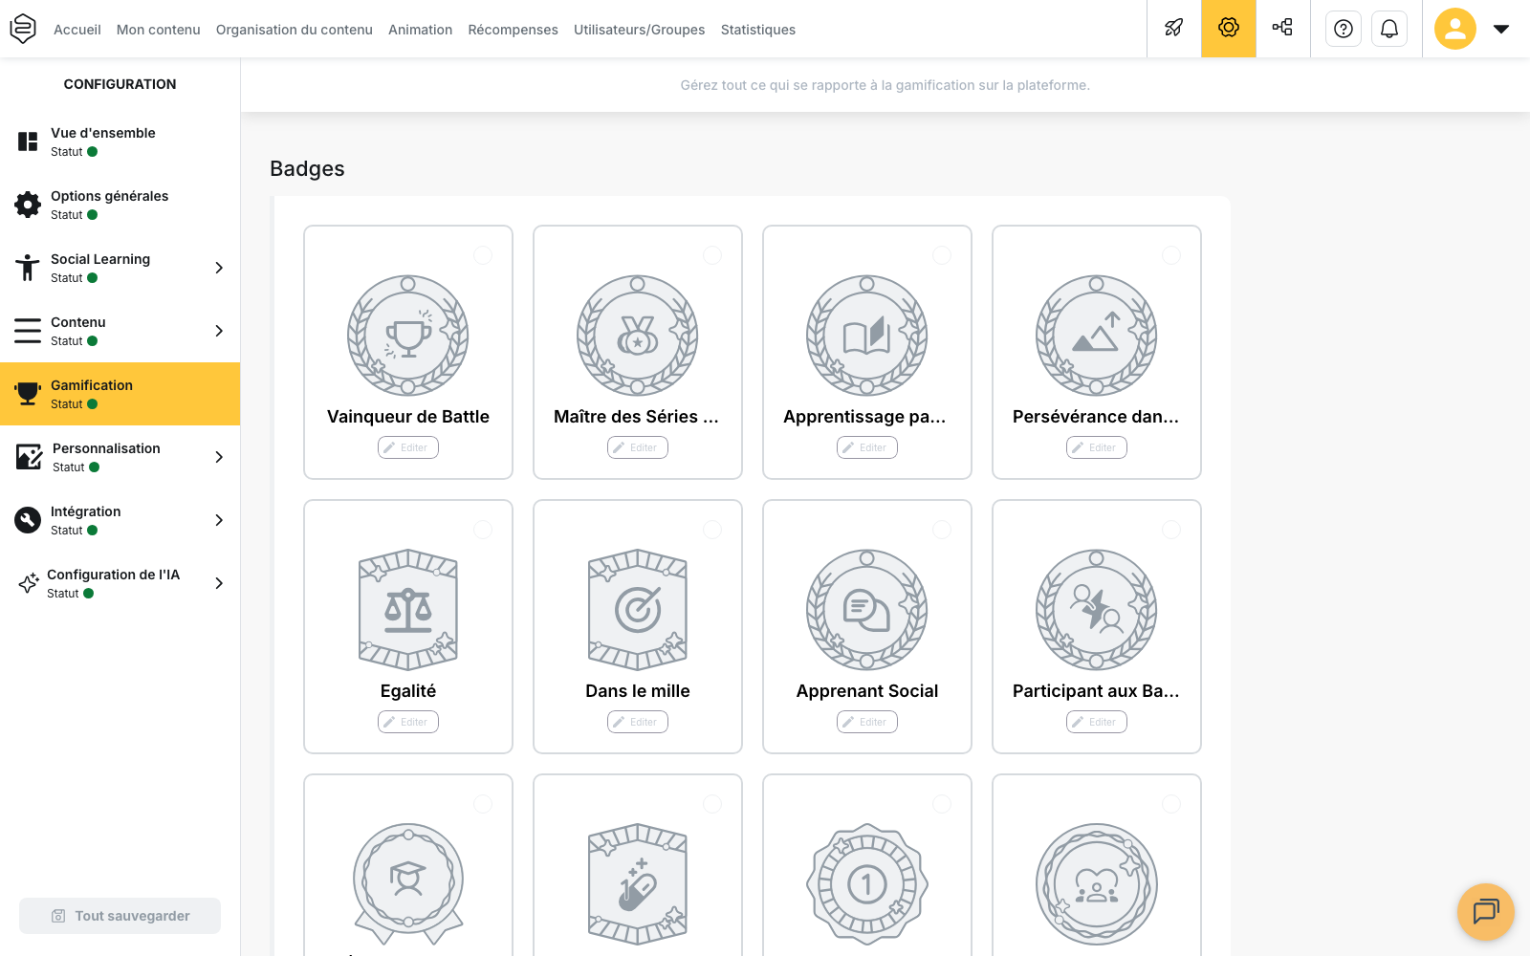Expand the Contenu section chevron
The height and width of the screenshot is (956, 1530).
219,331
